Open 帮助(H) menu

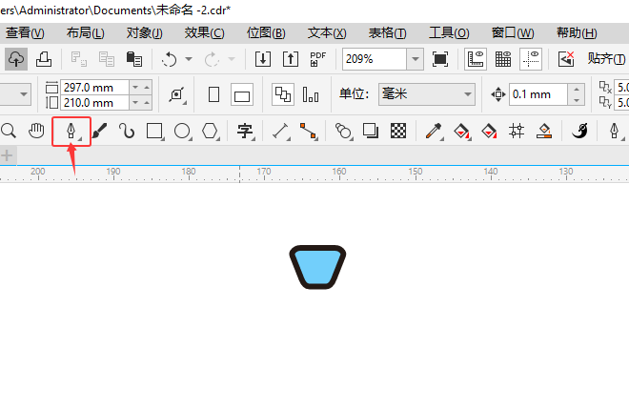pyautogui.click(x=577, y=33)
